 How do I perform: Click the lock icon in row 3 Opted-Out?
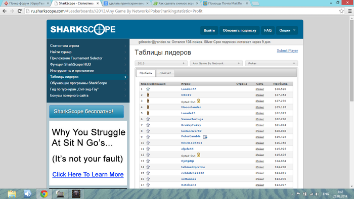click(x=198, y=101)
